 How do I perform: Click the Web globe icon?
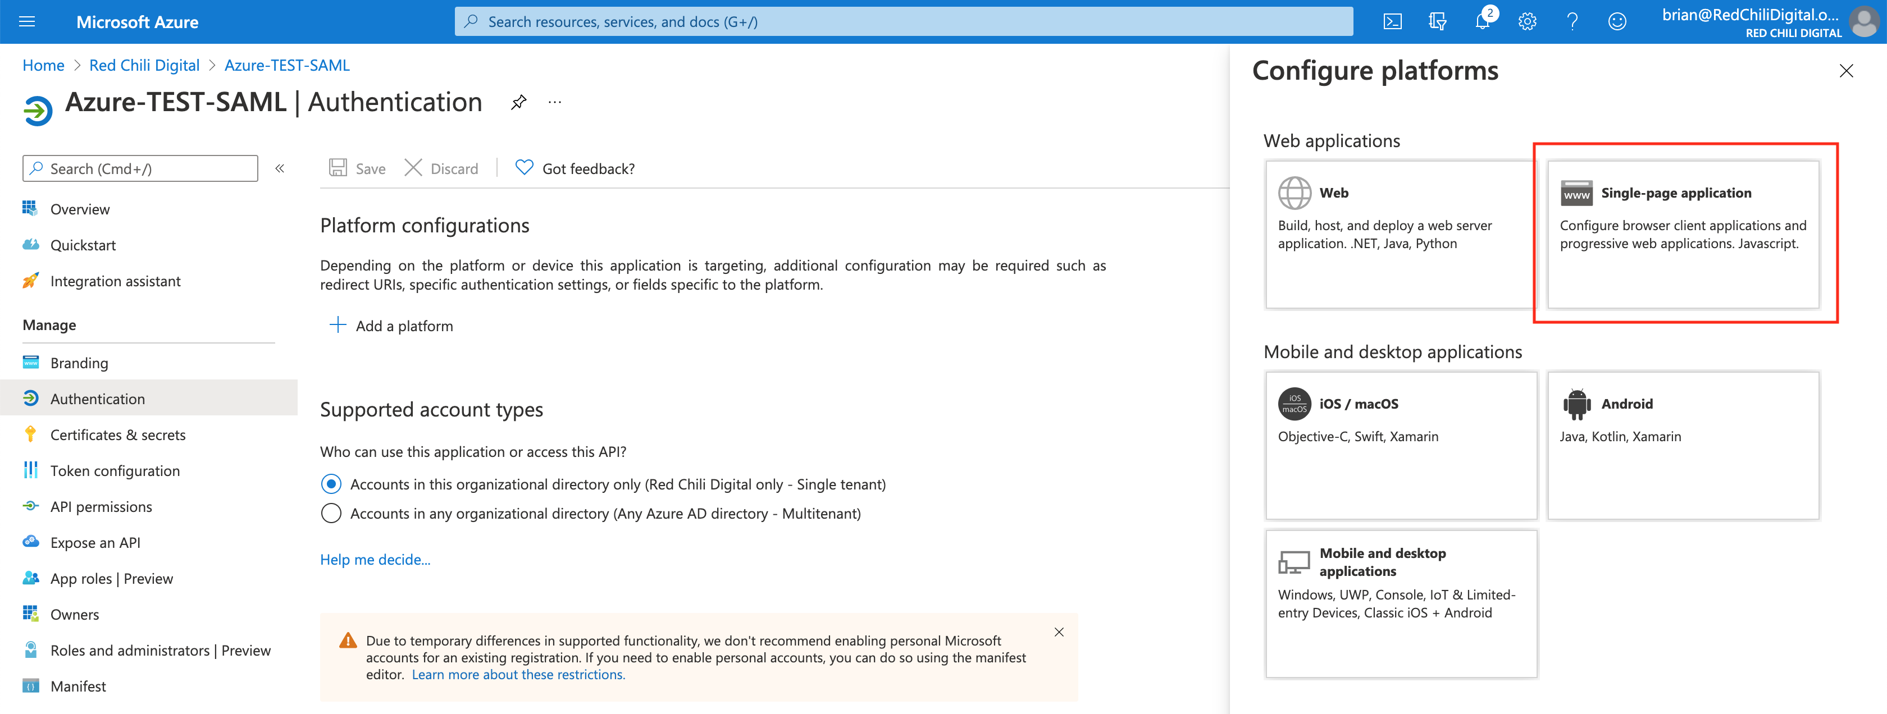click(1295, 193)
